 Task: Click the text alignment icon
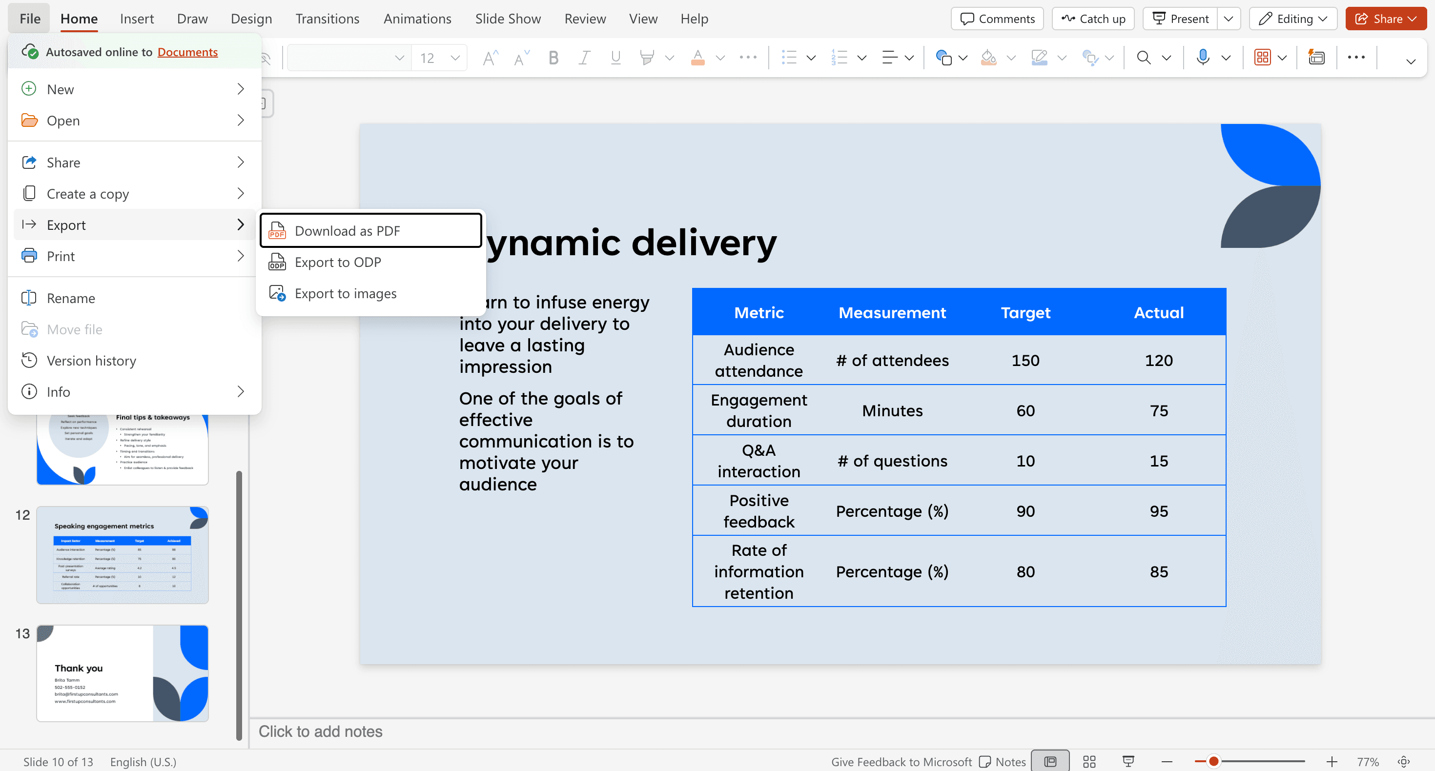tap(890, 58)
